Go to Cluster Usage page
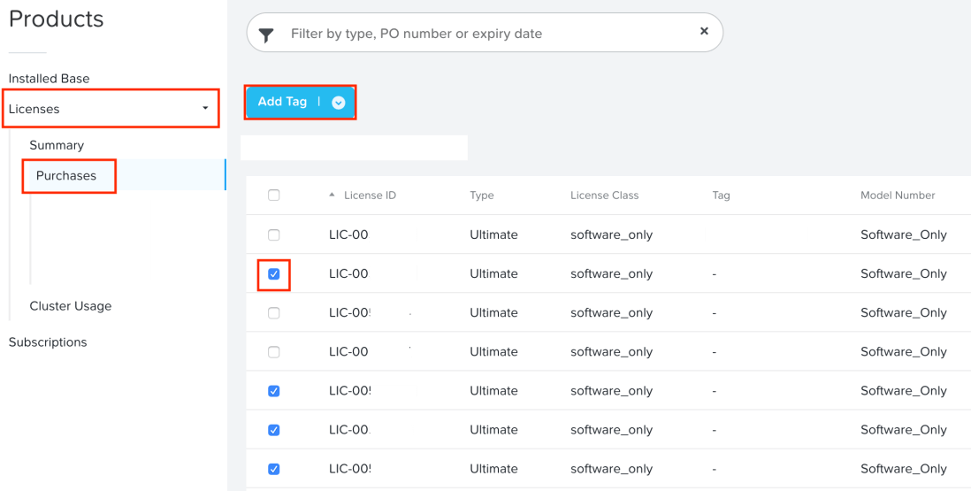Image resolution: width=971 pixels, height=491 pixels. click(x=71, y=306)
